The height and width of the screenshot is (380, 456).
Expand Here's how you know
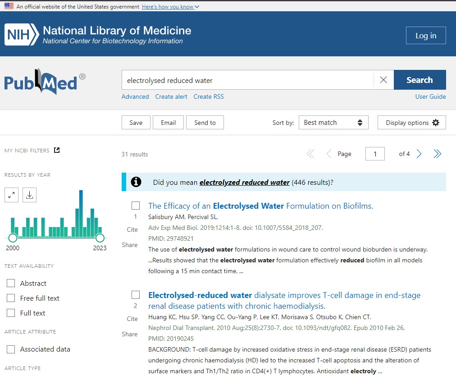[x=170, y=6]
